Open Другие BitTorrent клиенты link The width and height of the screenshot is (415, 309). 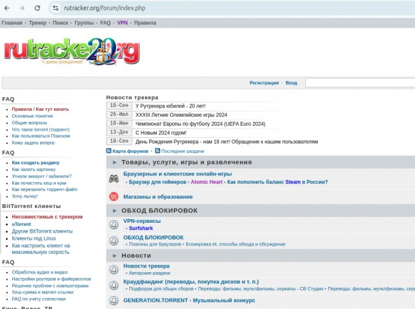pos(42,231)
